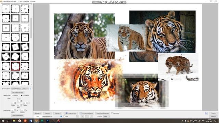Click the bottom margin value field
The width and height of the screenshot is (219, 123).
coord(18,105)
